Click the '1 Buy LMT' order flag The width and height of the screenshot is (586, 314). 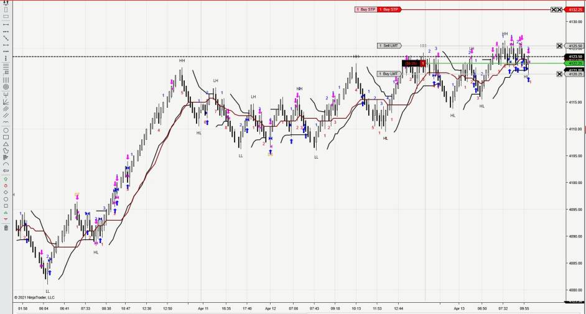pos(389,74)
